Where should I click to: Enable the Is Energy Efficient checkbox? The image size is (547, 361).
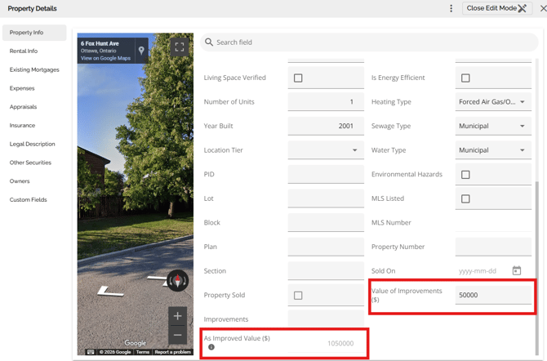tap(465, 78)
